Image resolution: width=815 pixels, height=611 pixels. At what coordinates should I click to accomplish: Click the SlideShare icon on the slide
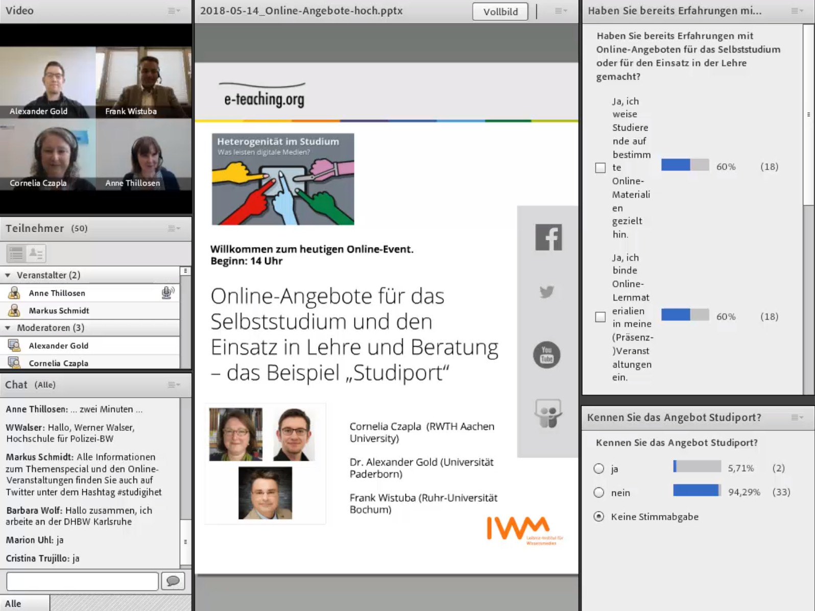point(548,413)
